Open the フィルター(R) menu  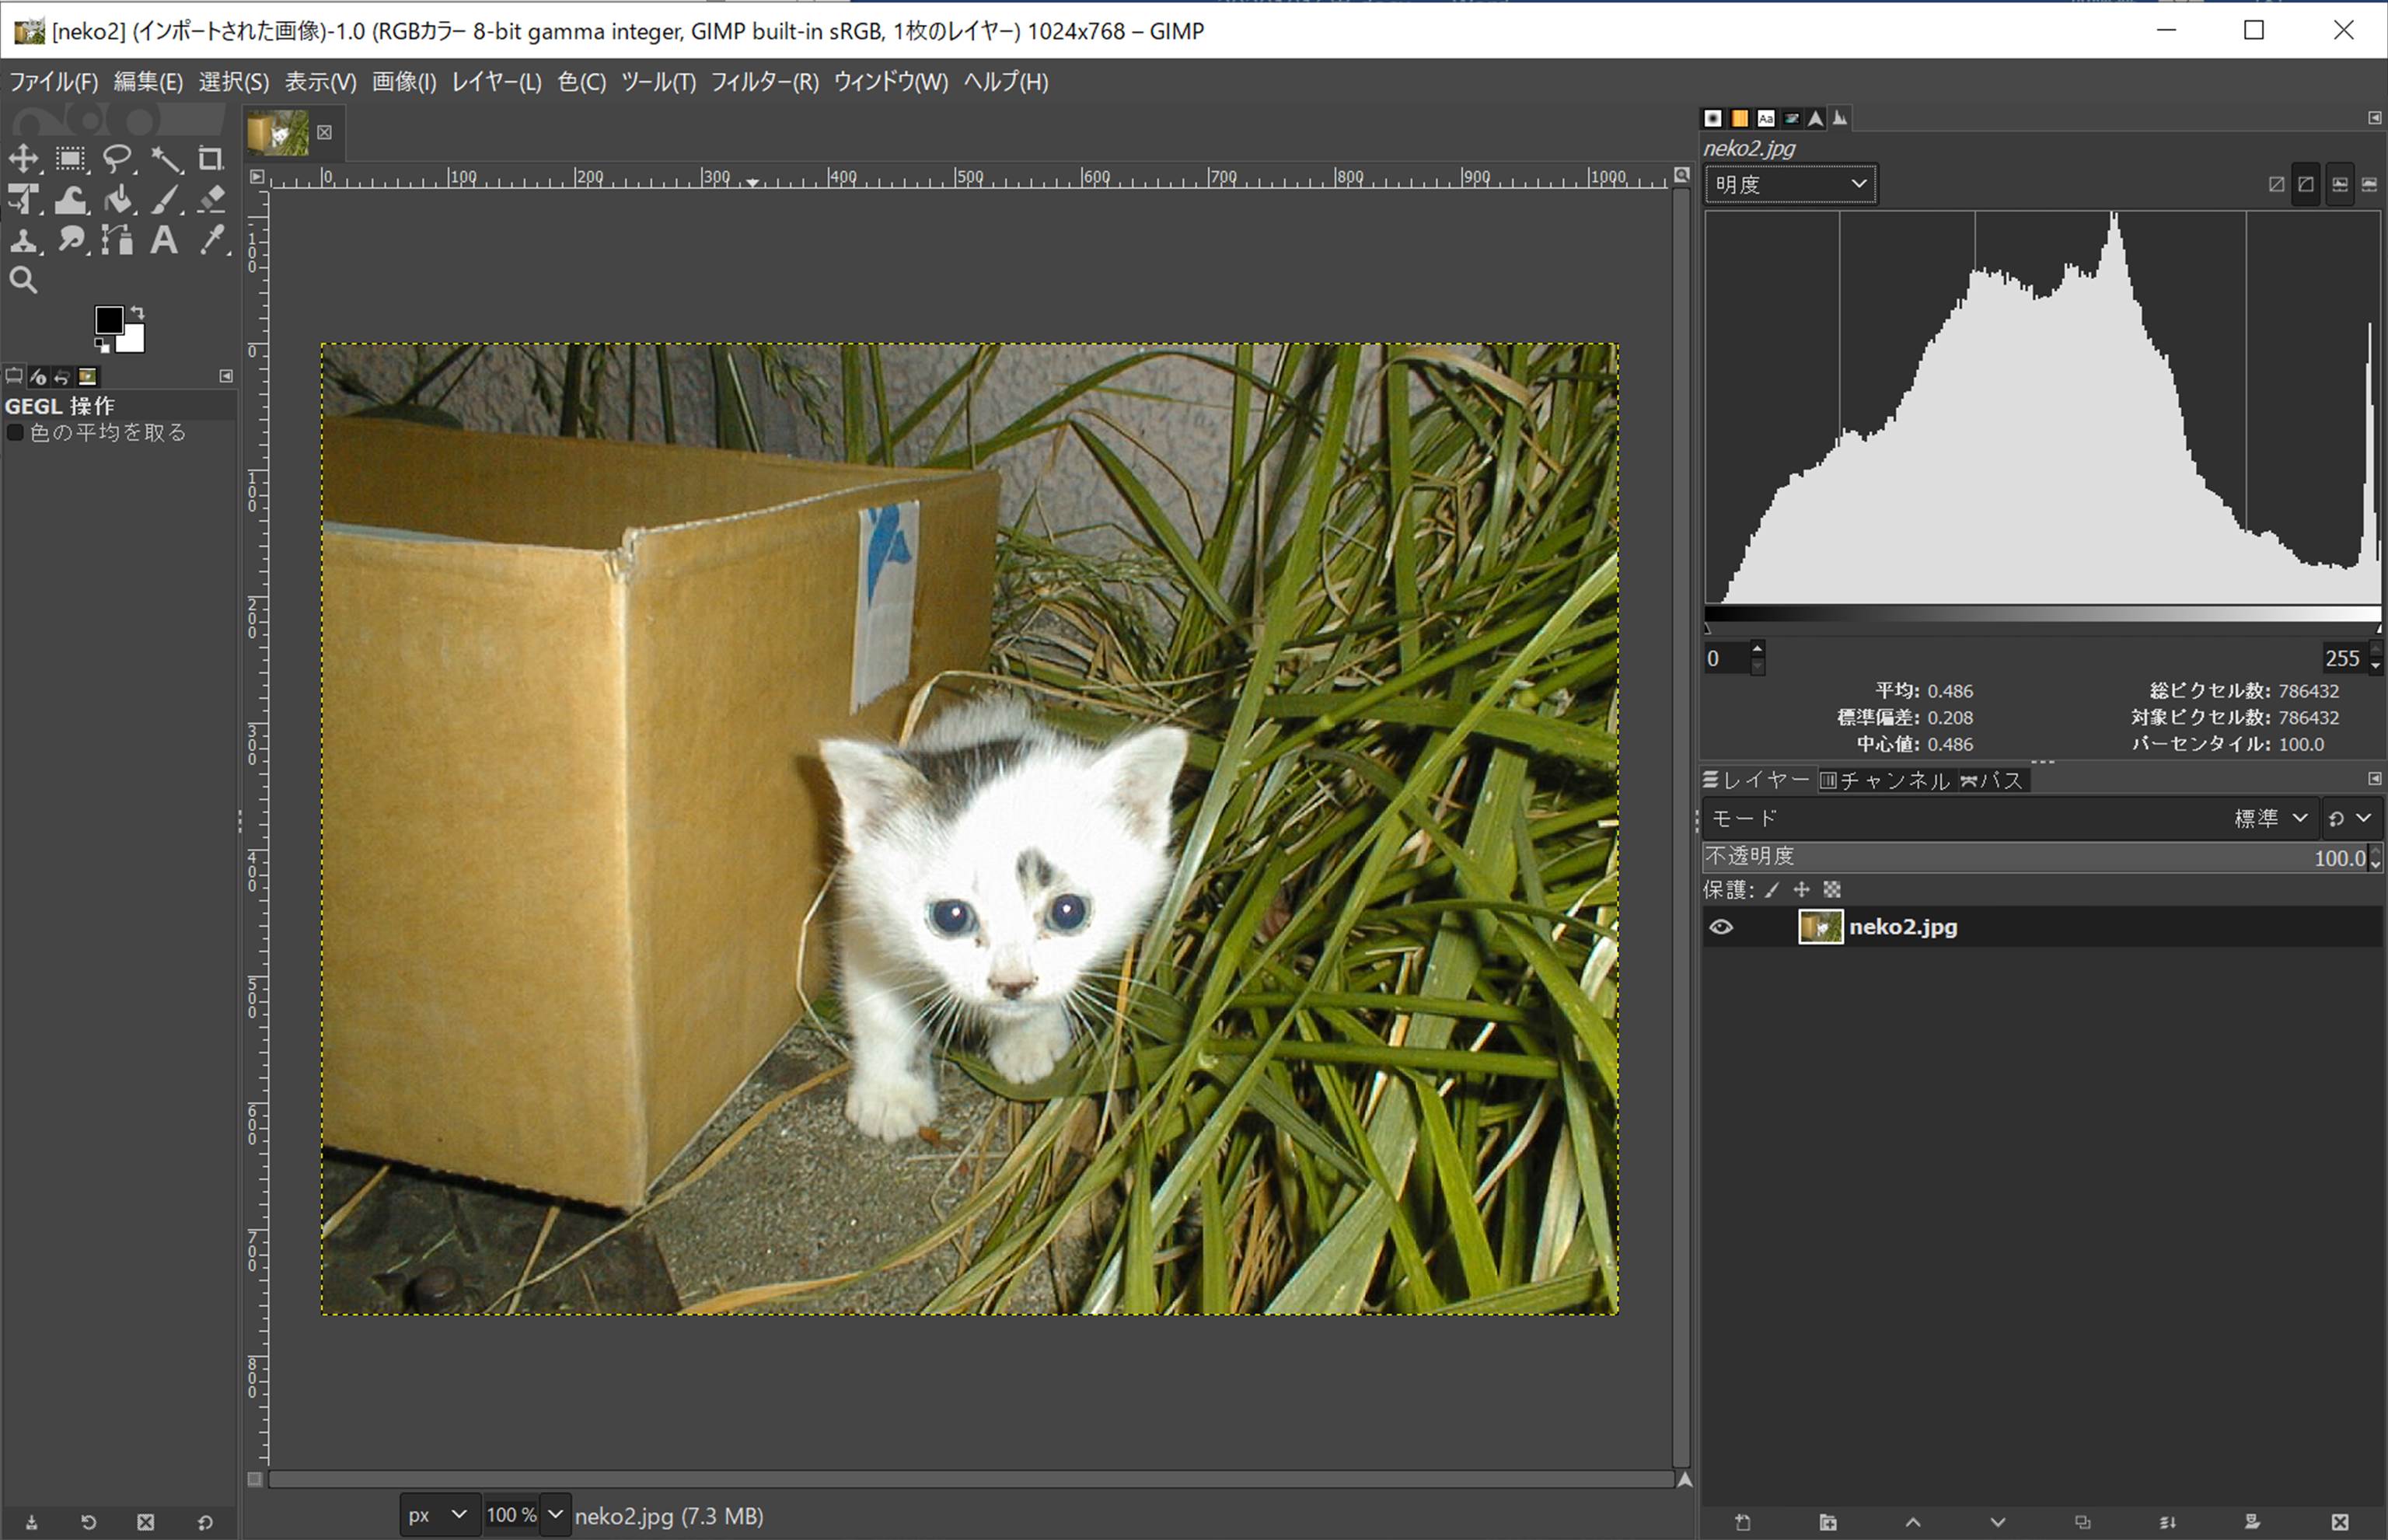[x=764, y=82]
